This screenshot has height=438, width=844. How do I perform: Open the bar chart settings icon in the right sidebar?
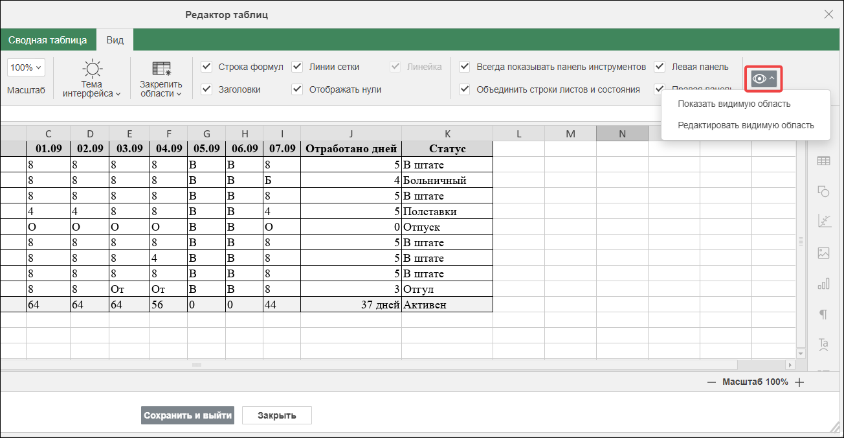pyautogui.click(x=823, y=284)
